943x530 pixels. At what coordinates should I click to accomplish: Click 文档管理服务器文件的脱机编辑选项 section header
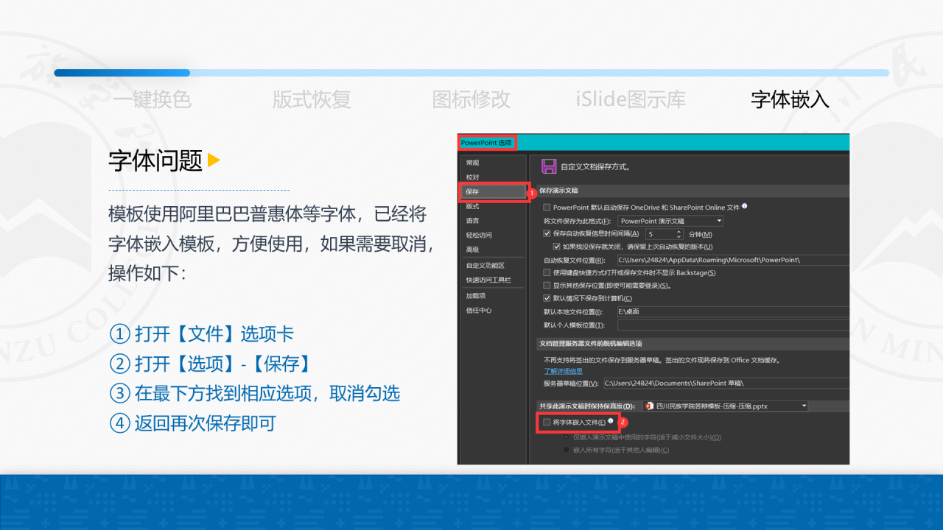click(591, 343)
